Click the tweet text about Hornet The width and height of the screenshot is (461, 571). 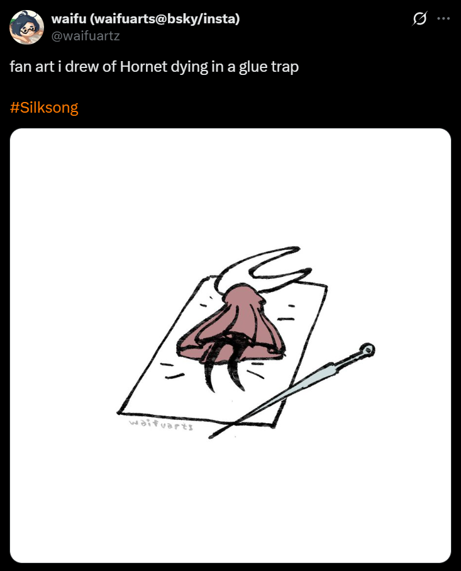[154, 67]
